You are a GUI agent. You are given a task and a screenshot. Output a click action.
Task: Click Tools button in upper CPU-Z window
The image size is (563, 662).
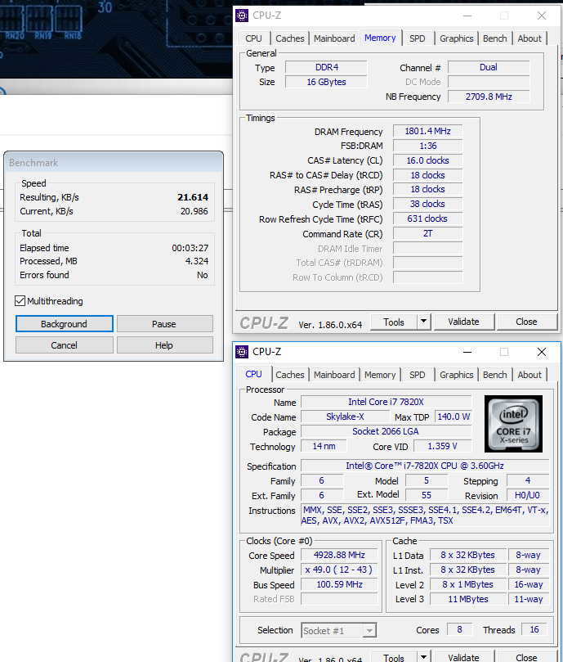tap(394, 322)
